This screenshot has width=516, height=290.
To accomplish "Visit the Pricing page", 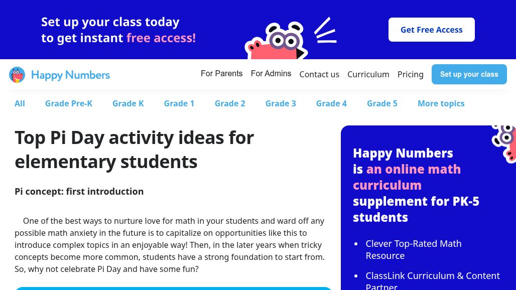I will tap(411, 74).
